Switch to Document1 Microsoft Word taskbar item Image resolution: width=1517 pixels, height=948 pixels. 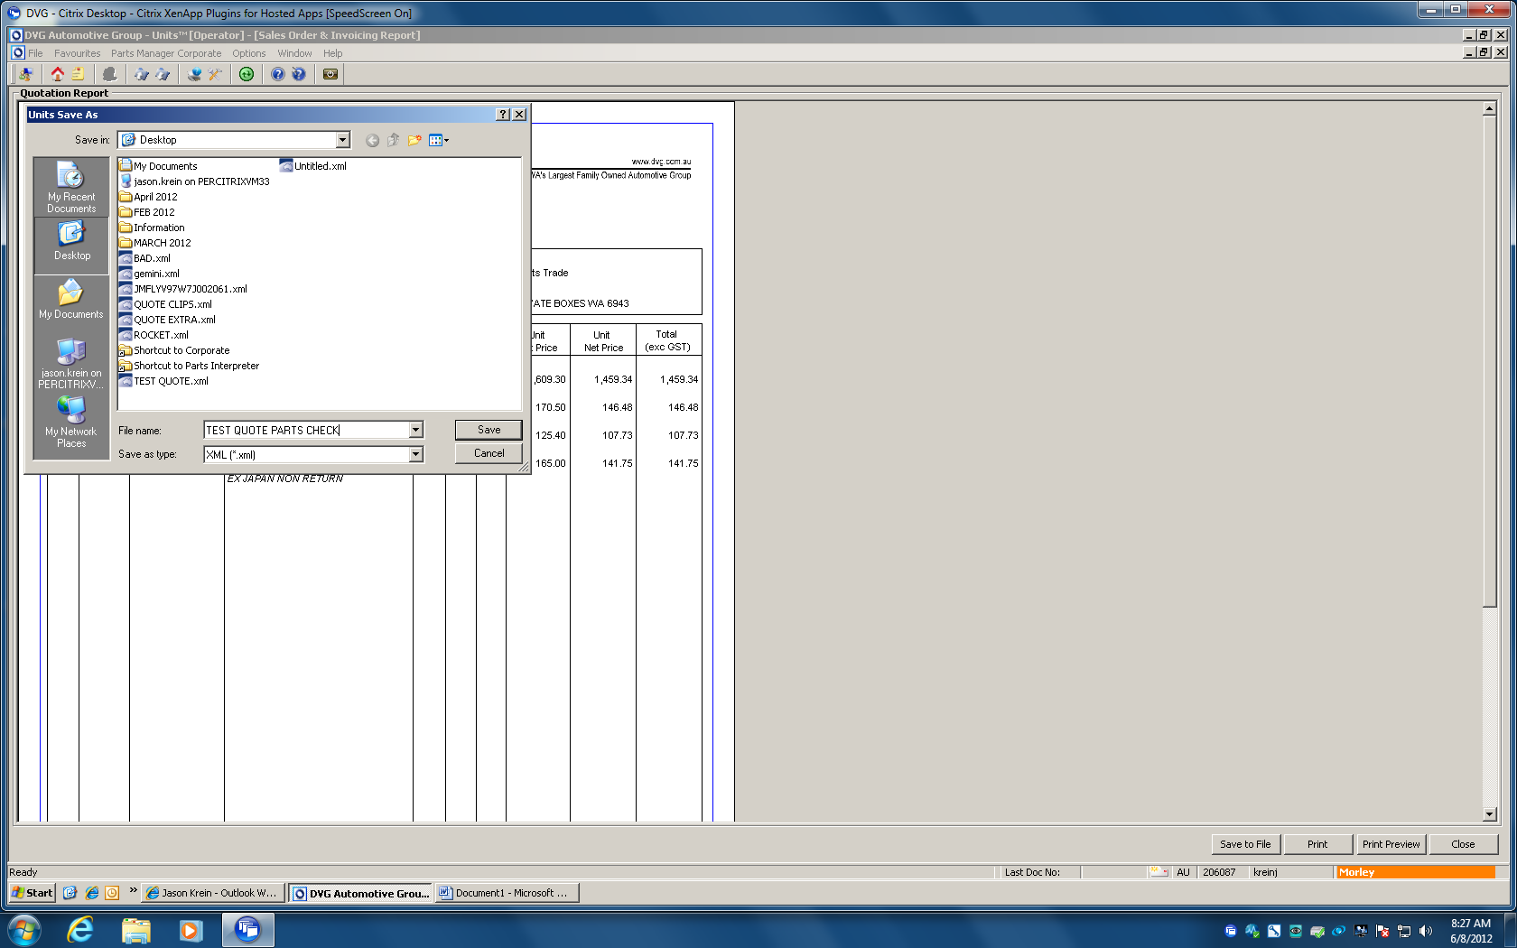point(507,893)
